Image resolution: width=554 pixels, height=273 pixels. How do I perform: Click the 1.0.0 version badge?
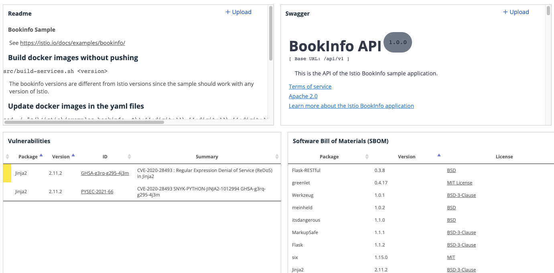398,42
